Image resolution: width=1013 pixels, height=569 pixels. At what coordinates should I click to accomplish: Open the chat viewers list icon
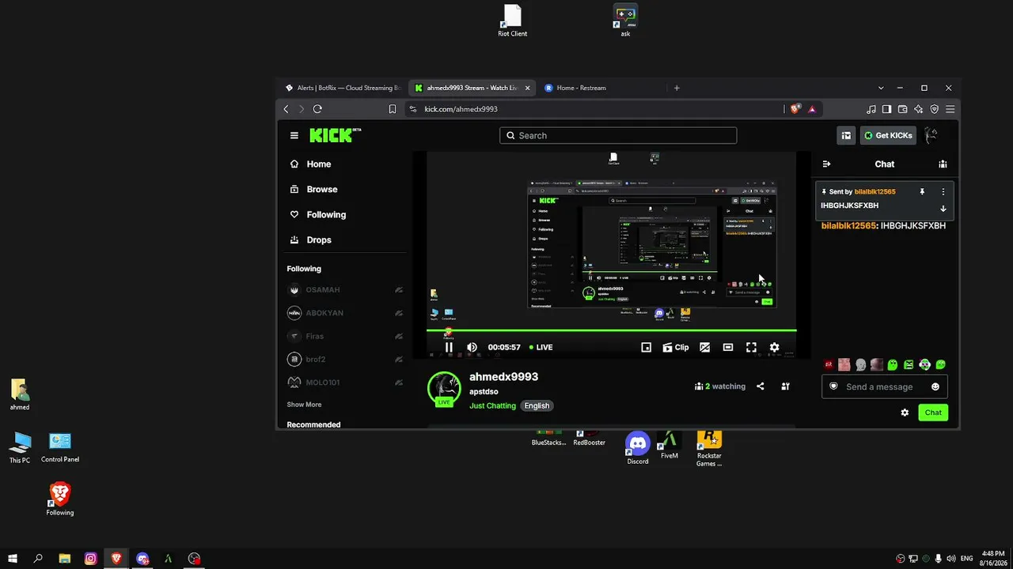click(943, 164)
